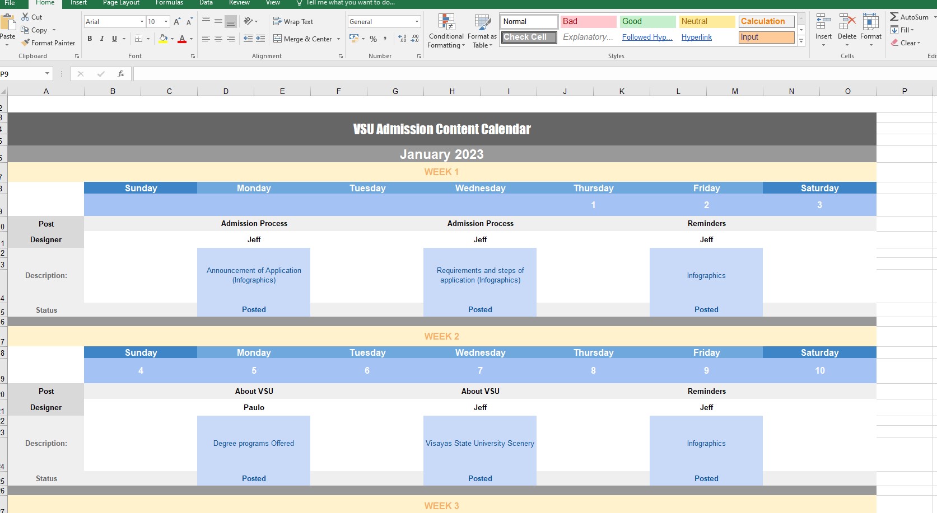The width and height of the screenshot is (937, 513).
Task: Apply the Hyperlink cell style
Action: (707, 37)
